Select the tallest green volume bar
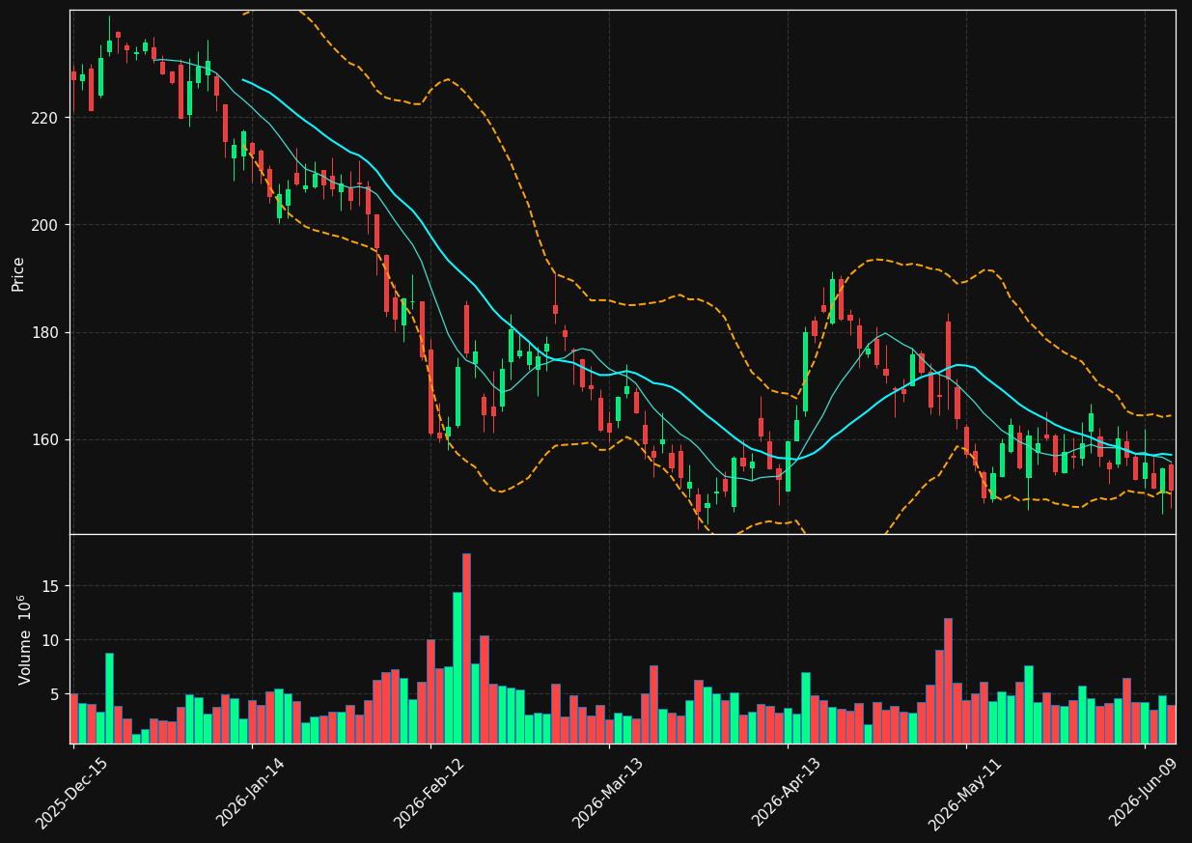Screen dimensions: 1192x843 (457, 668)
